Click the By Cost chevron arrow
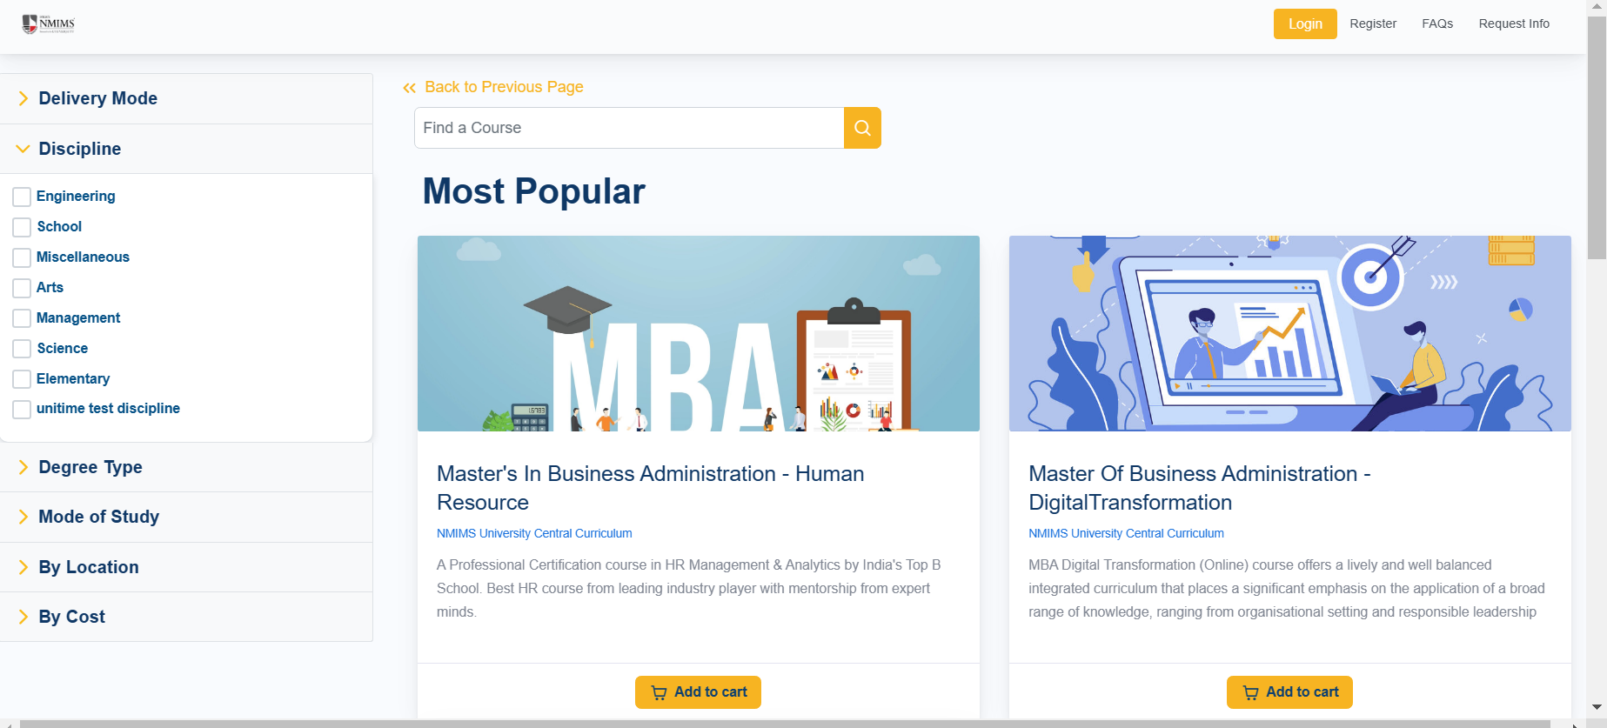This screenshot has width=1607, height=728. click(23, 617)
